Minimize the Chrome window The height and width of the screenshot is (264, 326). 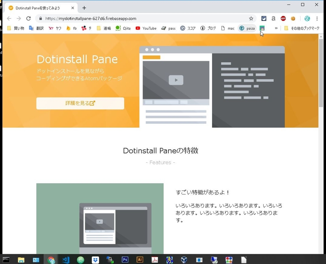click(x=288, y=4)
